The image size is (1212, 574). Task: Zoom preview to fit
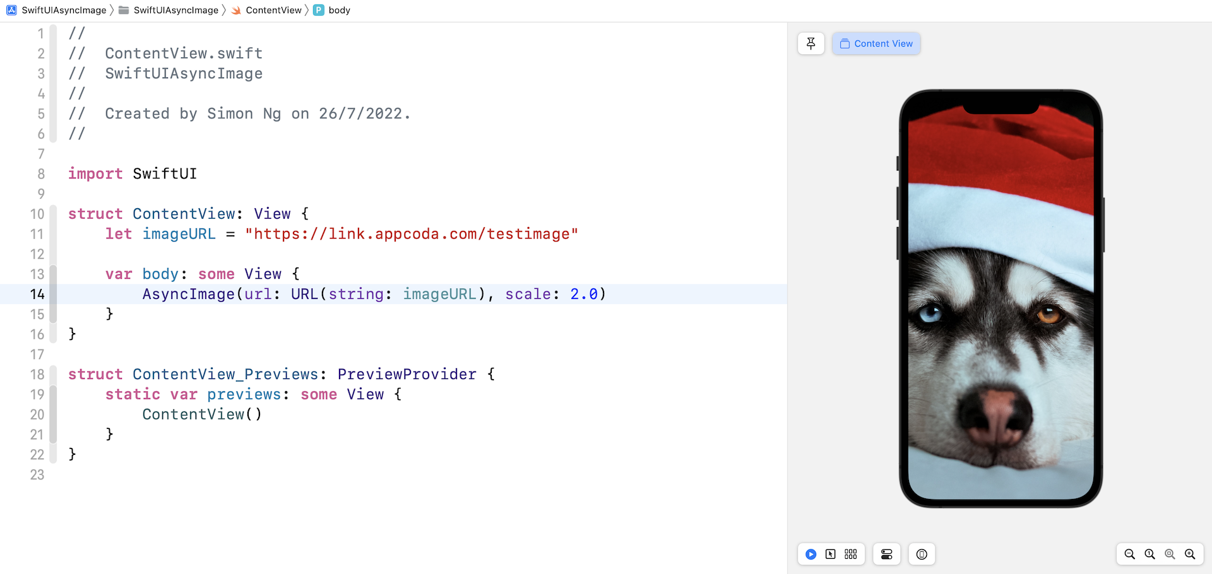coord(1170,554)
